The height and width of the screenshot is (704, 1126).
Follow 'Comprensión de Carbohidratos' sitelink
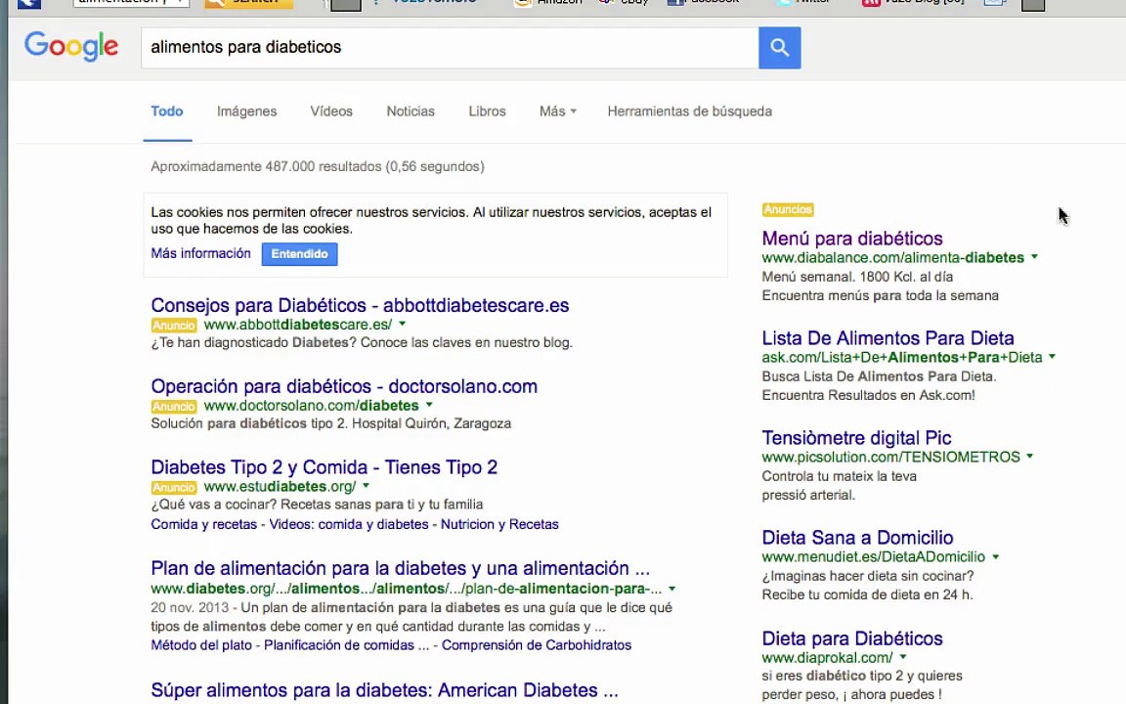pyautogui.click(x=537, y=645)
